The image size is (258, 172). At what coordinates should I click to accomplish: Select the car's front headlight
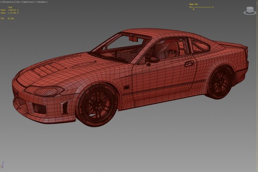(x=42, y=90)
